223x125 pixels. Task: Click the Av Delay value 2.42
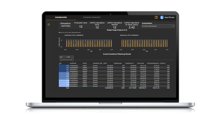[x=132, y=28]
